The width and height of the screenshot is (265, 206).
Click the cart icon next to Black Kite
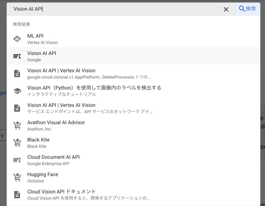(17, 143)
